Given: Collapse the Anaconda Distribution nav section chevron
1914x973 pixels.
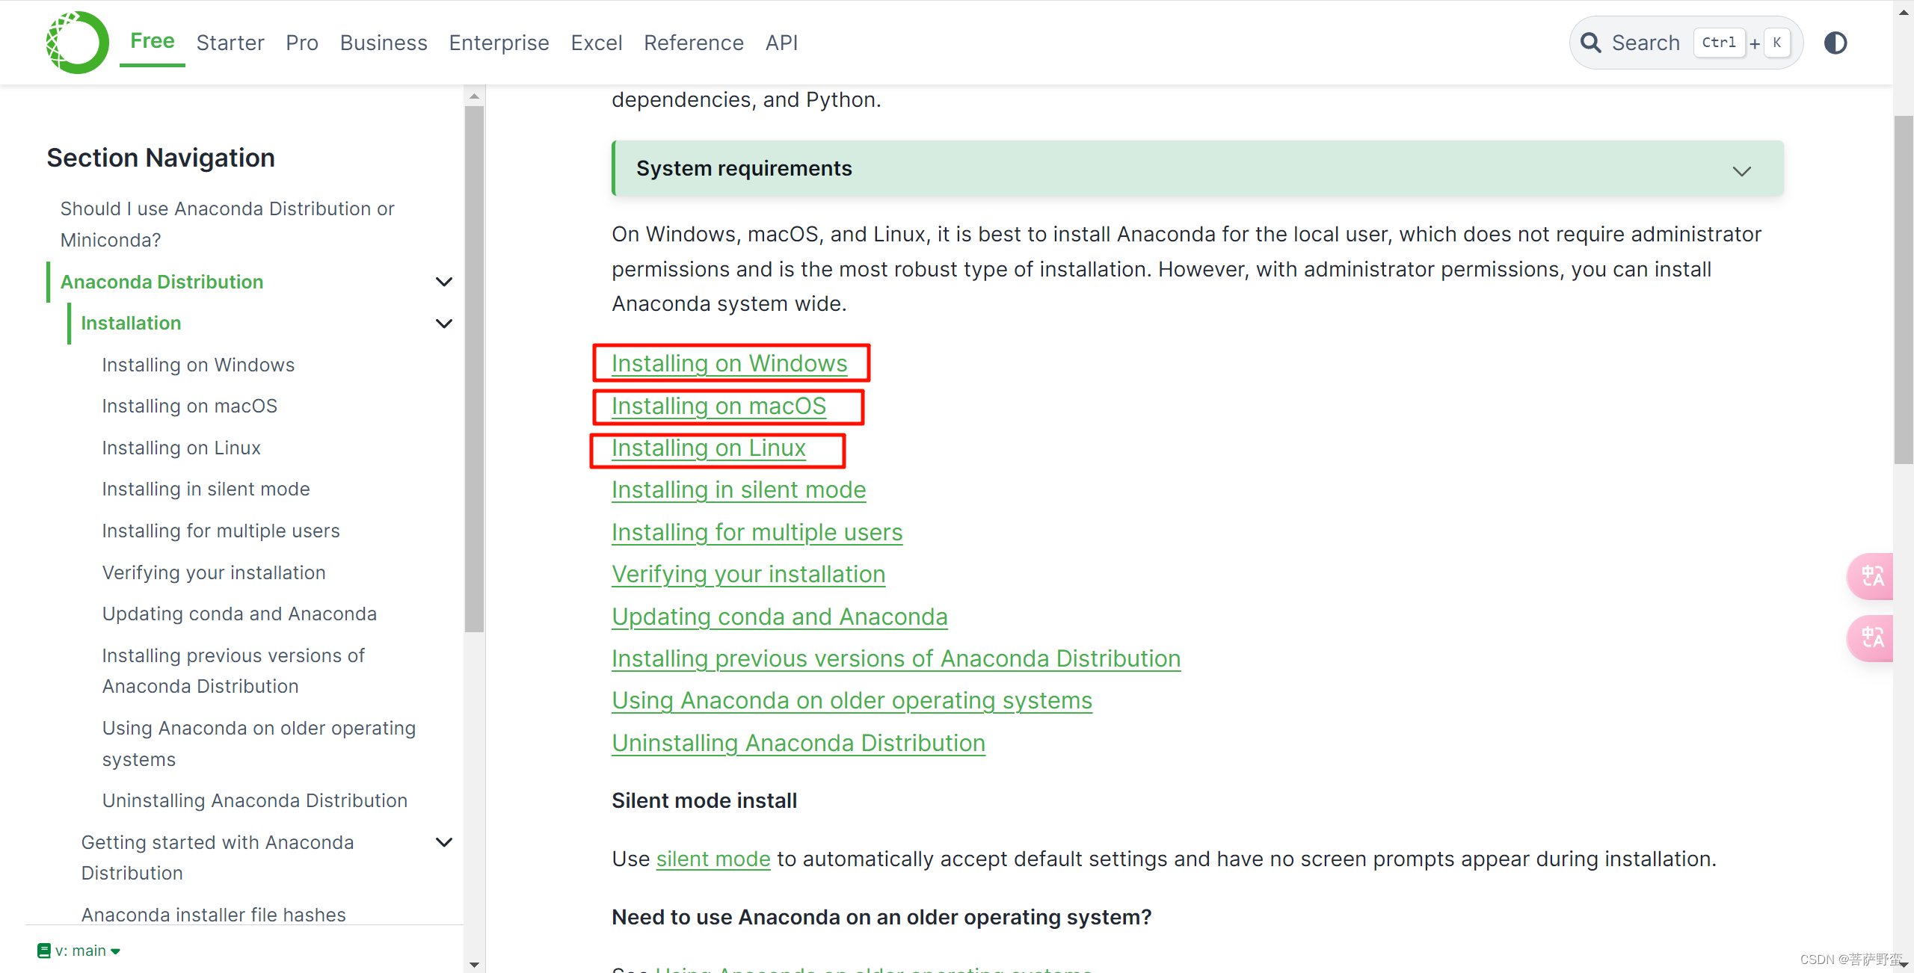Looking at the screenshot, I should [444, 282].
